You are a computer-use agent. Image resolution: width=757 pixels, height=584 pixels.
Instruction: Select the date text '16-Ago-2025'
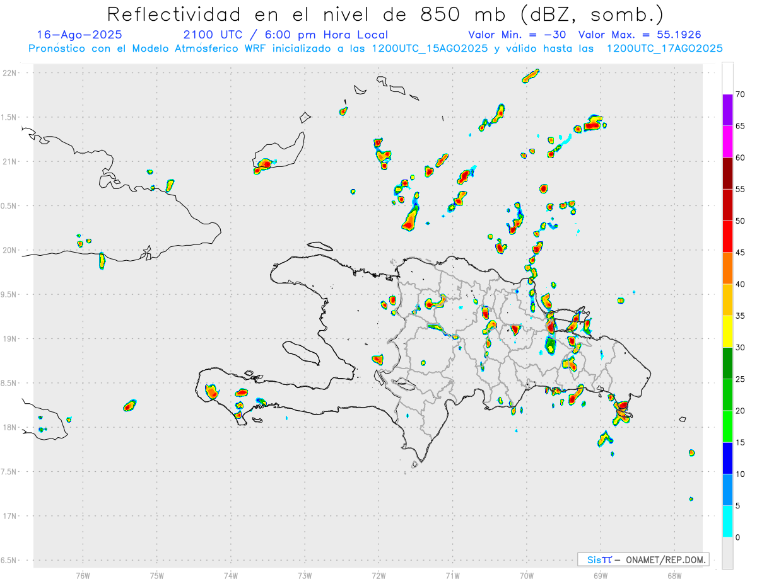79,35
